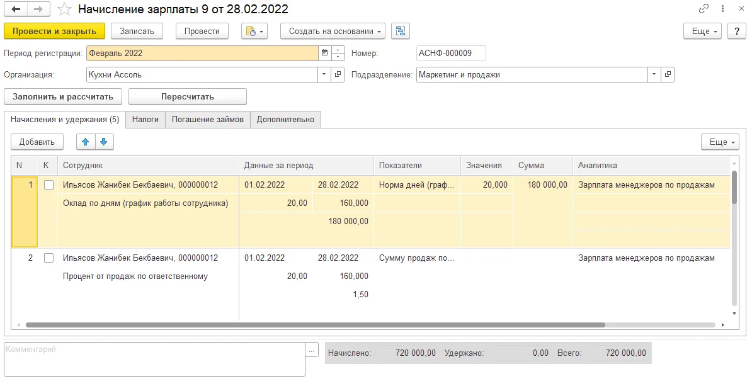Open calendar picker for Период регистрации
The height and width of the screenshot is (381, 752).
point(325,53)
